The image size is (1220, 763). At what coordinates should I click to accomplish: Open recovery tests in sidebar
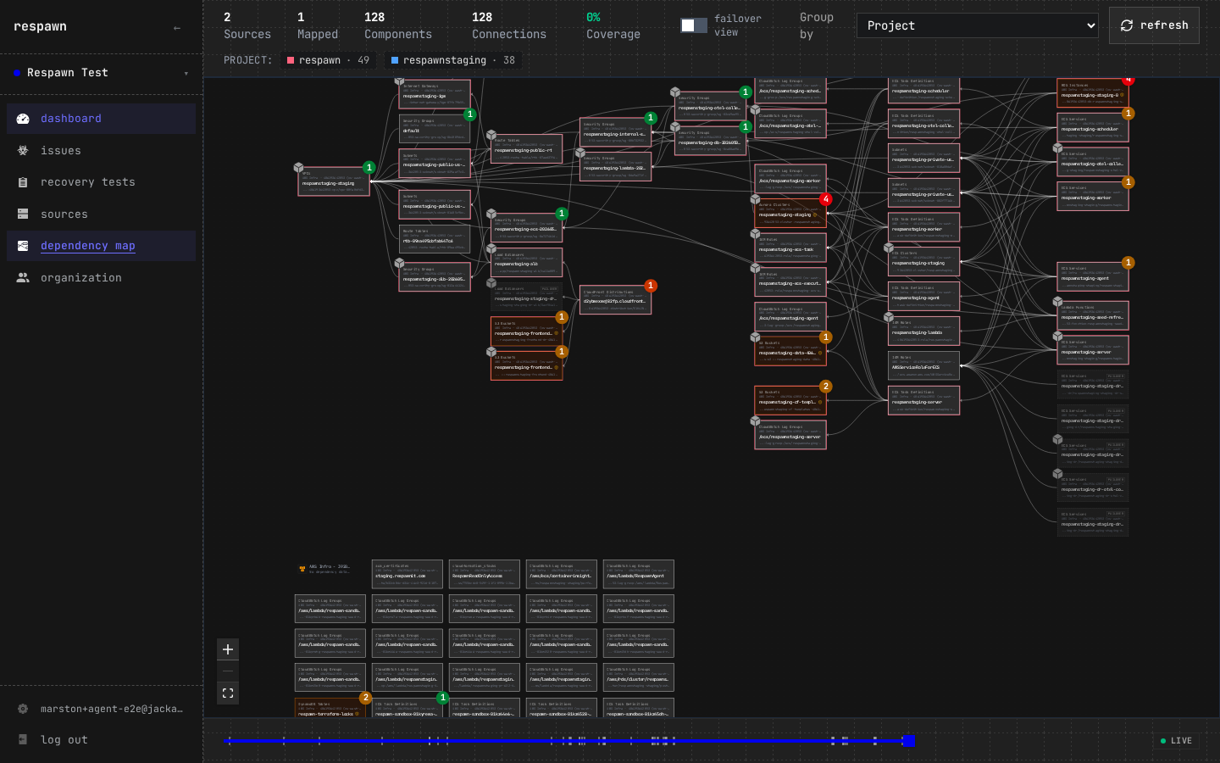[101, 182]
